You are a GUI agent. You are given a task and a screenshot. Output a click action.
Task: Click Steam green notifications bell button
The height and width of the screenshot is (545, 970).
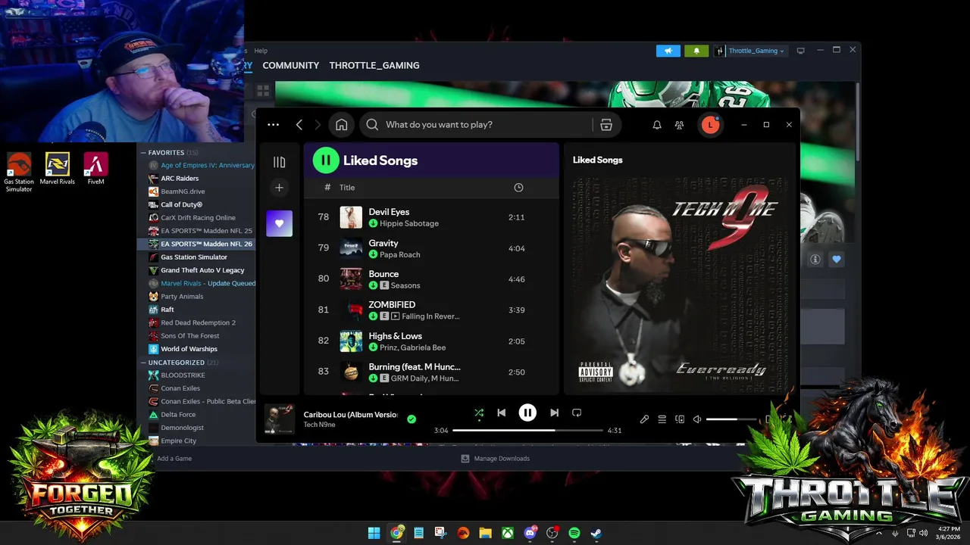click(x=696, y=51)
